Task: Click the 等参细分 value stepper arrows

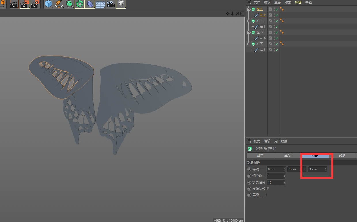Action: click(284, 183)
